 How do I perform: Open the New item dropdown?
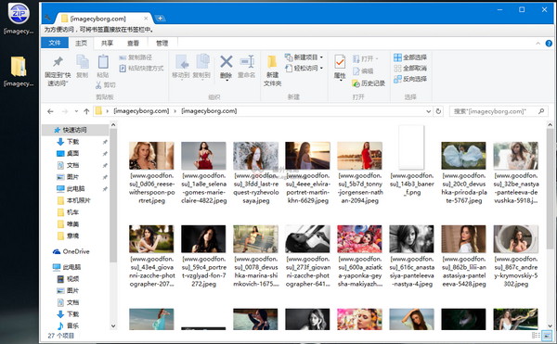pos(304,57)
